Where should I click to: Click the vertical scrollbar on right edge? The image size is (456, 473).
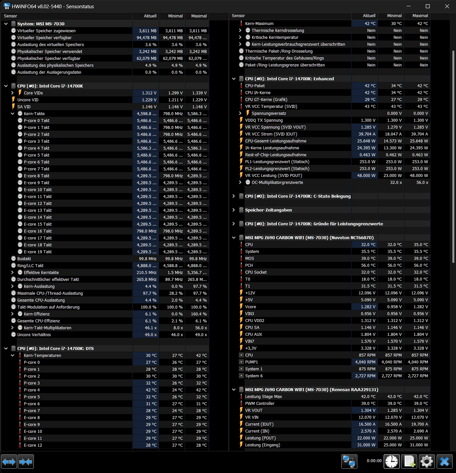pyautogui.click(x=453, y=157)
